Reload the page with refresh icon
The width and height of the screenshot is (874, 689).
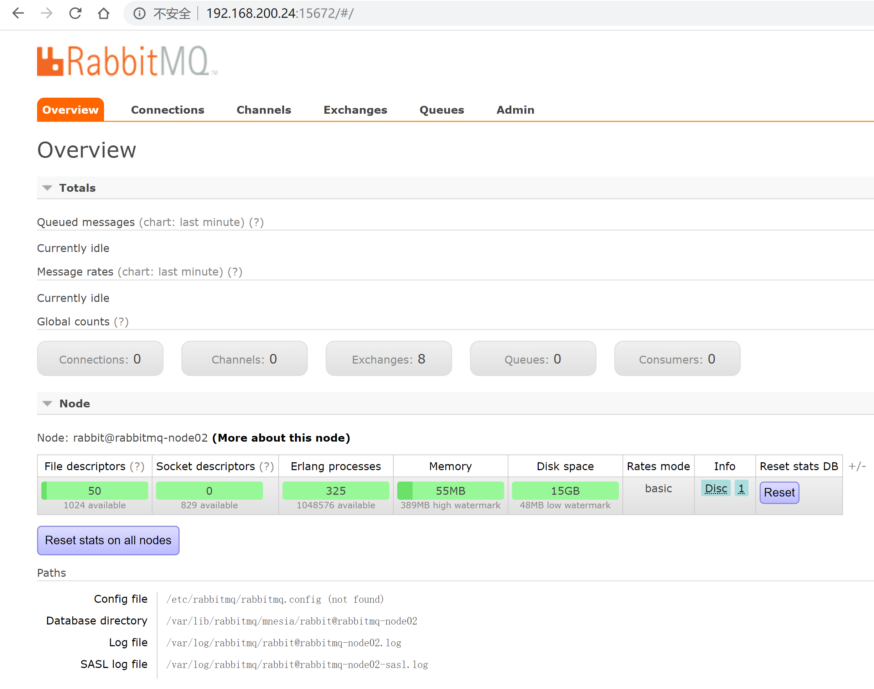76,13
